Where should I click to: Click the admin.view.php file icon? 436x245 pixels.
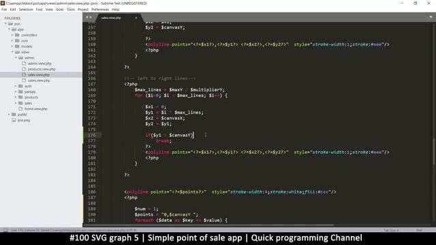[24, 63]
